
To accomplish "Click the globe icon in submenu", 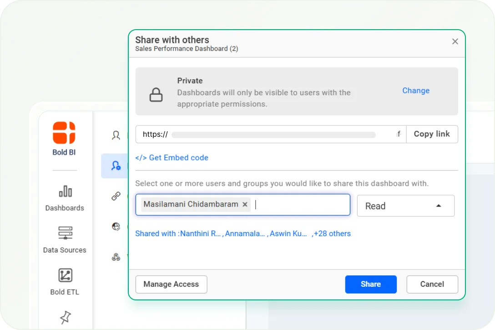I will [x=116, y=227].
